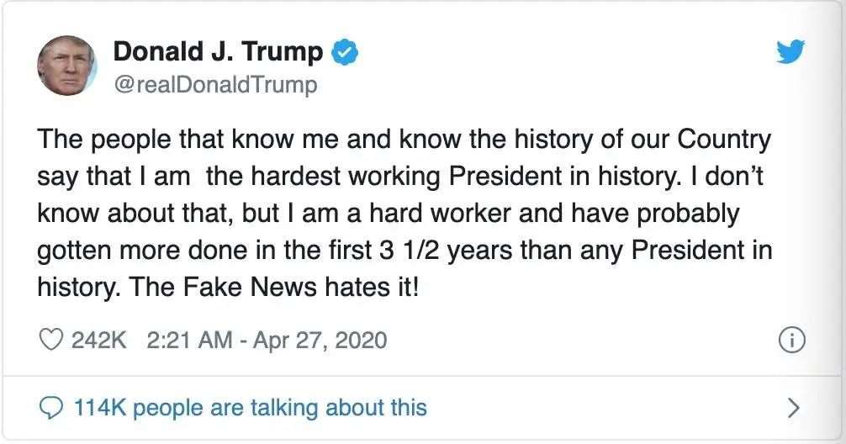Open "114K people are talking about this"
The width and height of the screenshot is (846, 444).
(x=251, y=409)
